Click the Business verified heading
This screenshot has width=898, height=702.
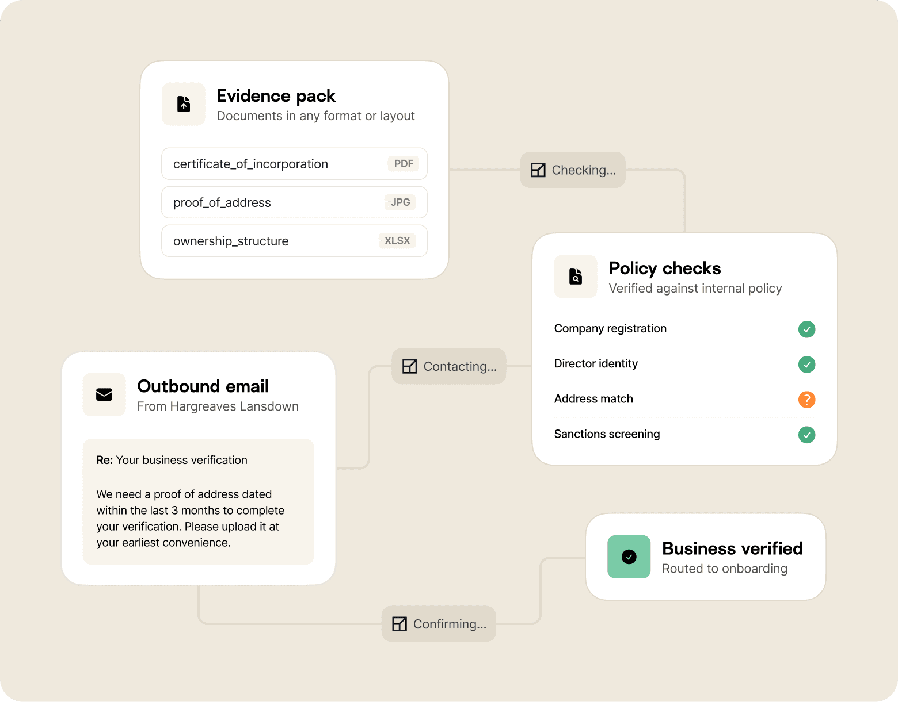click(x=732, y=548)
